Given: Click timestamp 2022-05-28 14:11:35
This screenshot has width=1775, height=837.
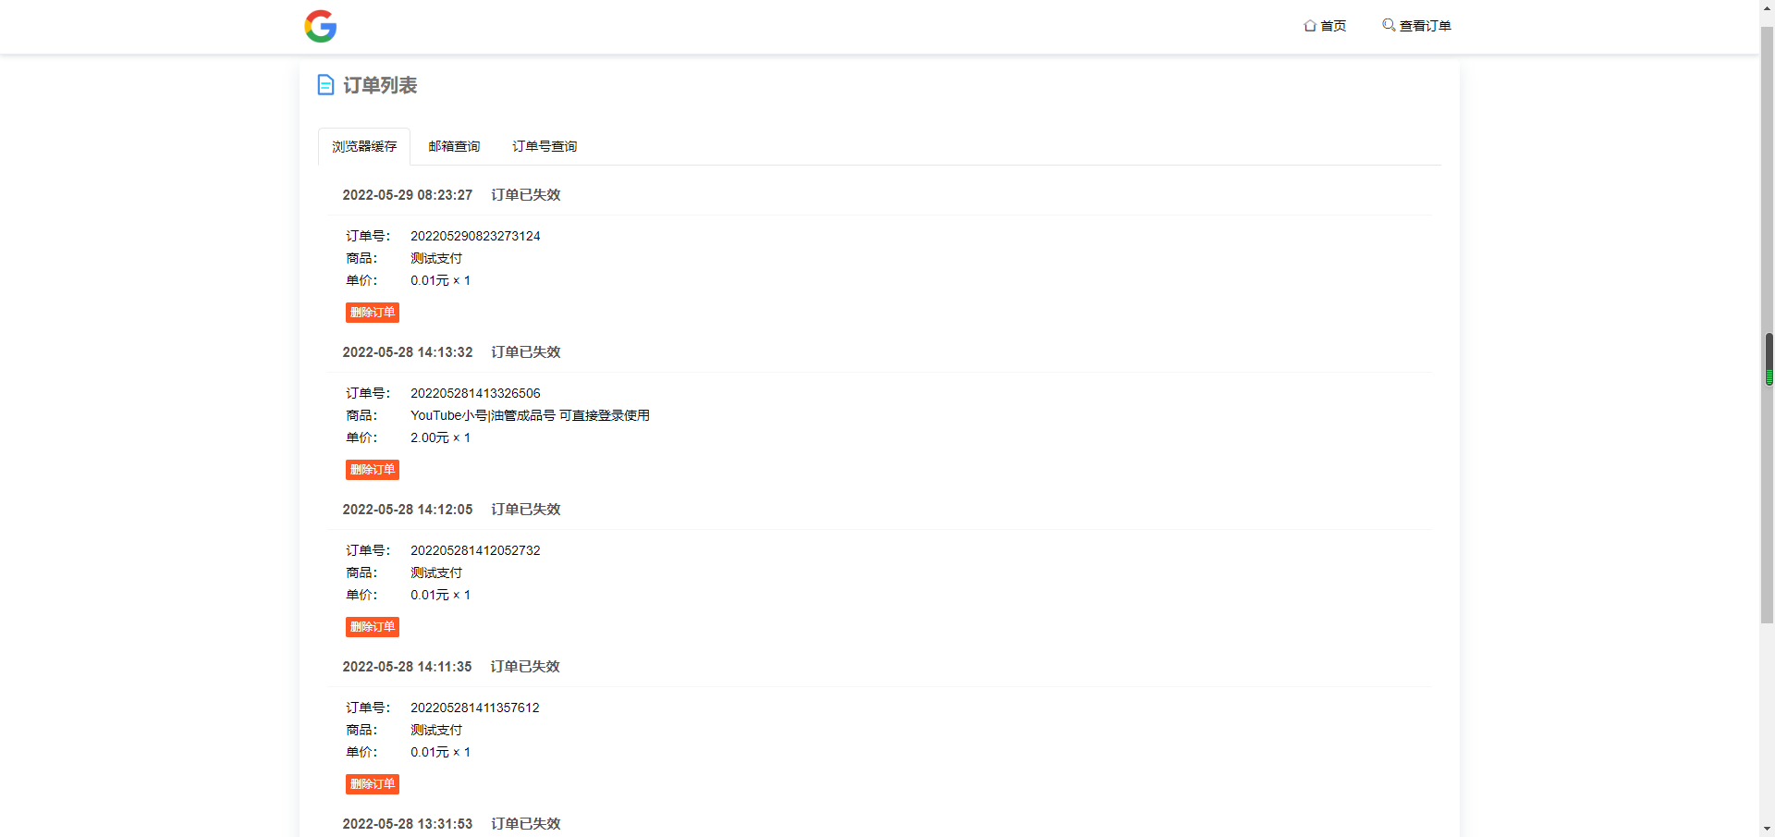Looking at the screenshot, I should 407,667.
